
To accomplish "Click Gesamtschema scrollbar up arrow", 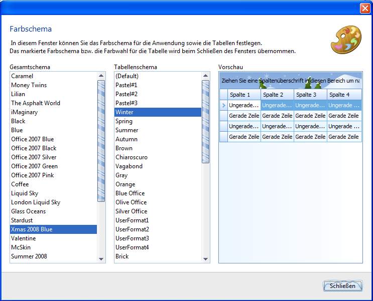I will [101, 76].
